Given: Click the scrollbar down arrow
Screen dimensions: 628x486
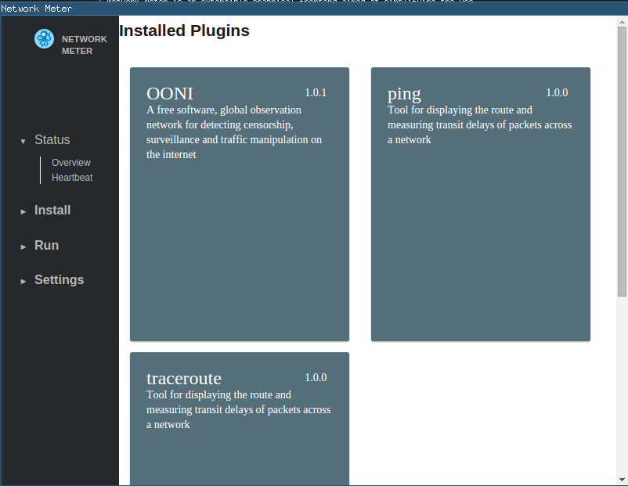Looking at the screenshot, I should [622, 480].
